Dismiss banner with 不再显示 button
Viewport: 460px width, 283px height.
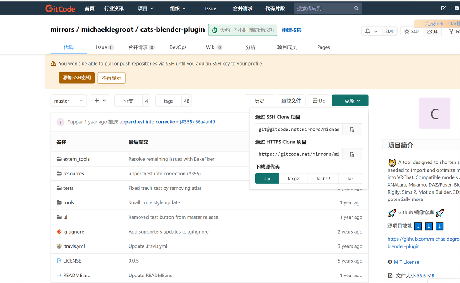point(112,77)
